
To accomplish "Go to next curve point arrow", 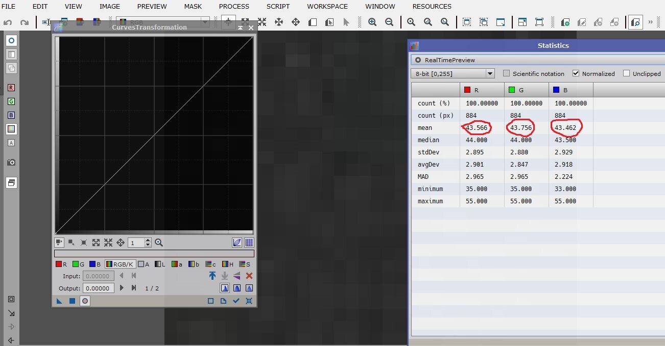I will (x=122, y=288).
